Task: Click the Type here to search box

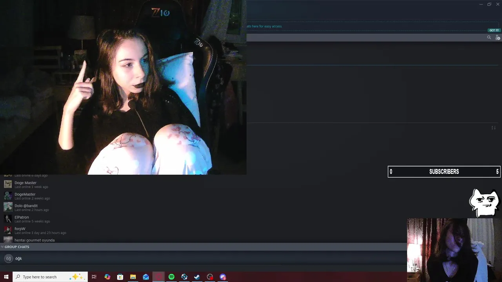Action: point(50,277)
